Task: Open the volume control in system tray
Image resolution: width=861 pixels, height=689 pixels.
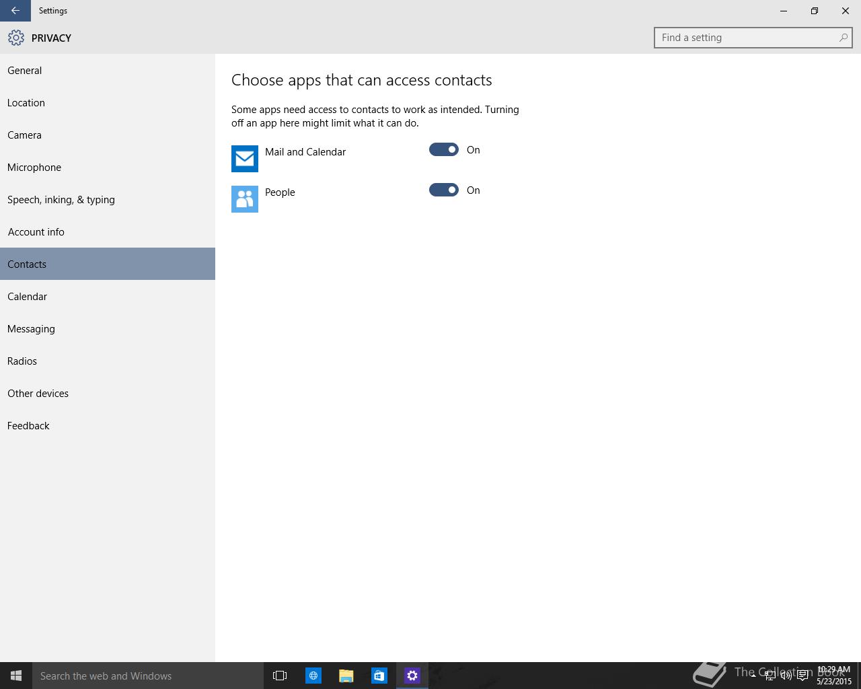Action: point(786,676)
